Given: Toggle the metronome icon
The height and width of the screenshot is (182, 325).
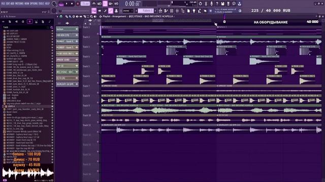Looking at the screenshot, I should 94,4.
